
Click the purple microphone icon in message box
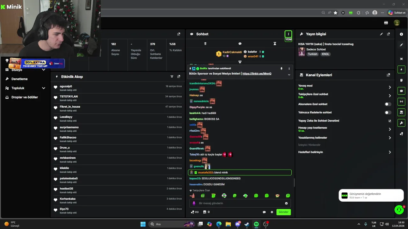[194, 203]
